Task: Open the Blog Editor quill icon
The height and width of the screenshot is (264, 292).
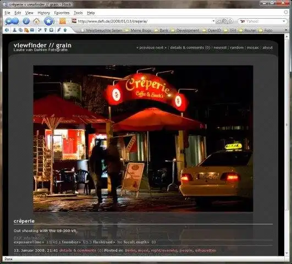Action: [x=59, y=30]
